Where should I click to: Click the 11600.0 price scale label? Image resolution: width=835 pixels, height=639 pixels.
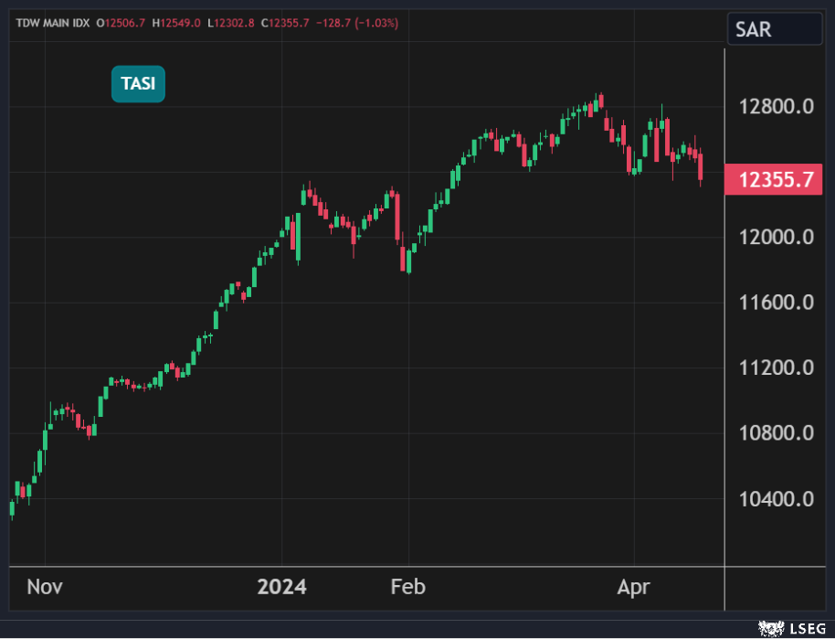point(776,303)
